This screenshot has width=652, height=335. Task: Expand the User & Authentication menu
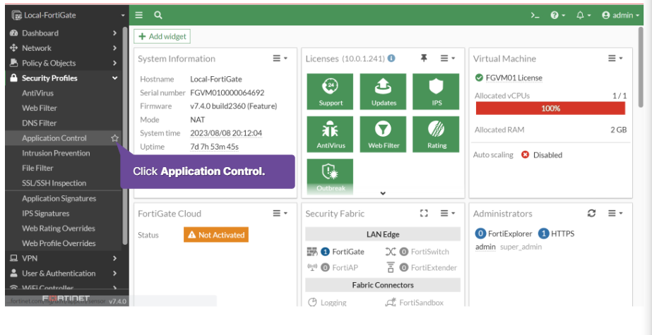[64, 273]
